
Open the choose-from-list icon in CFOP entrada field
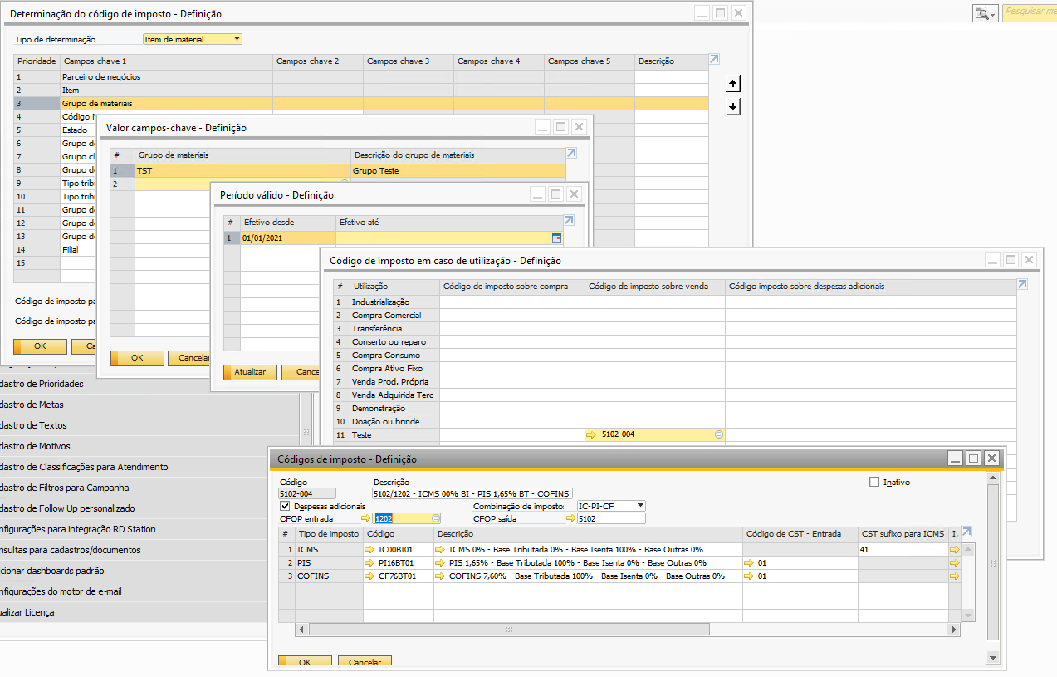(436, 518)
